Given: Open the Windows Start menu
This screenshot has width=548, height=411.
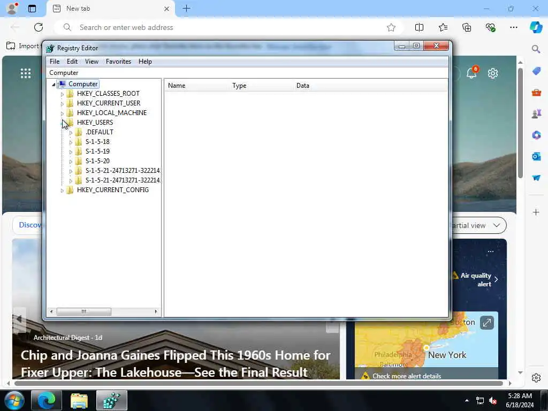Looking at the screenshot, I should (14, 400).
